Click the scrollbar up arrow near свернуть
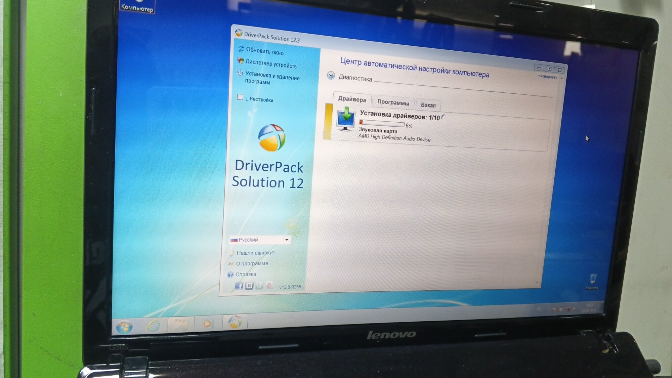This screenshot has width=672, height=378. 562,78
